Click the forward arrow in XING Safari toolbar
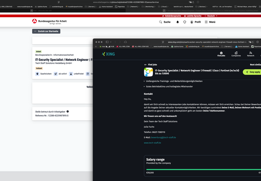The width and height of the screenshot is (261, 181). pyautogui.click(x=120, y=42)
